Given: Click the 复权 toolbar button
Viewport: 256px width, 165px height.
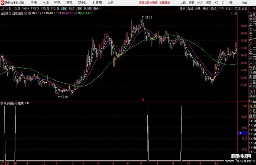Looking at the screenshot, I should 183,8.
